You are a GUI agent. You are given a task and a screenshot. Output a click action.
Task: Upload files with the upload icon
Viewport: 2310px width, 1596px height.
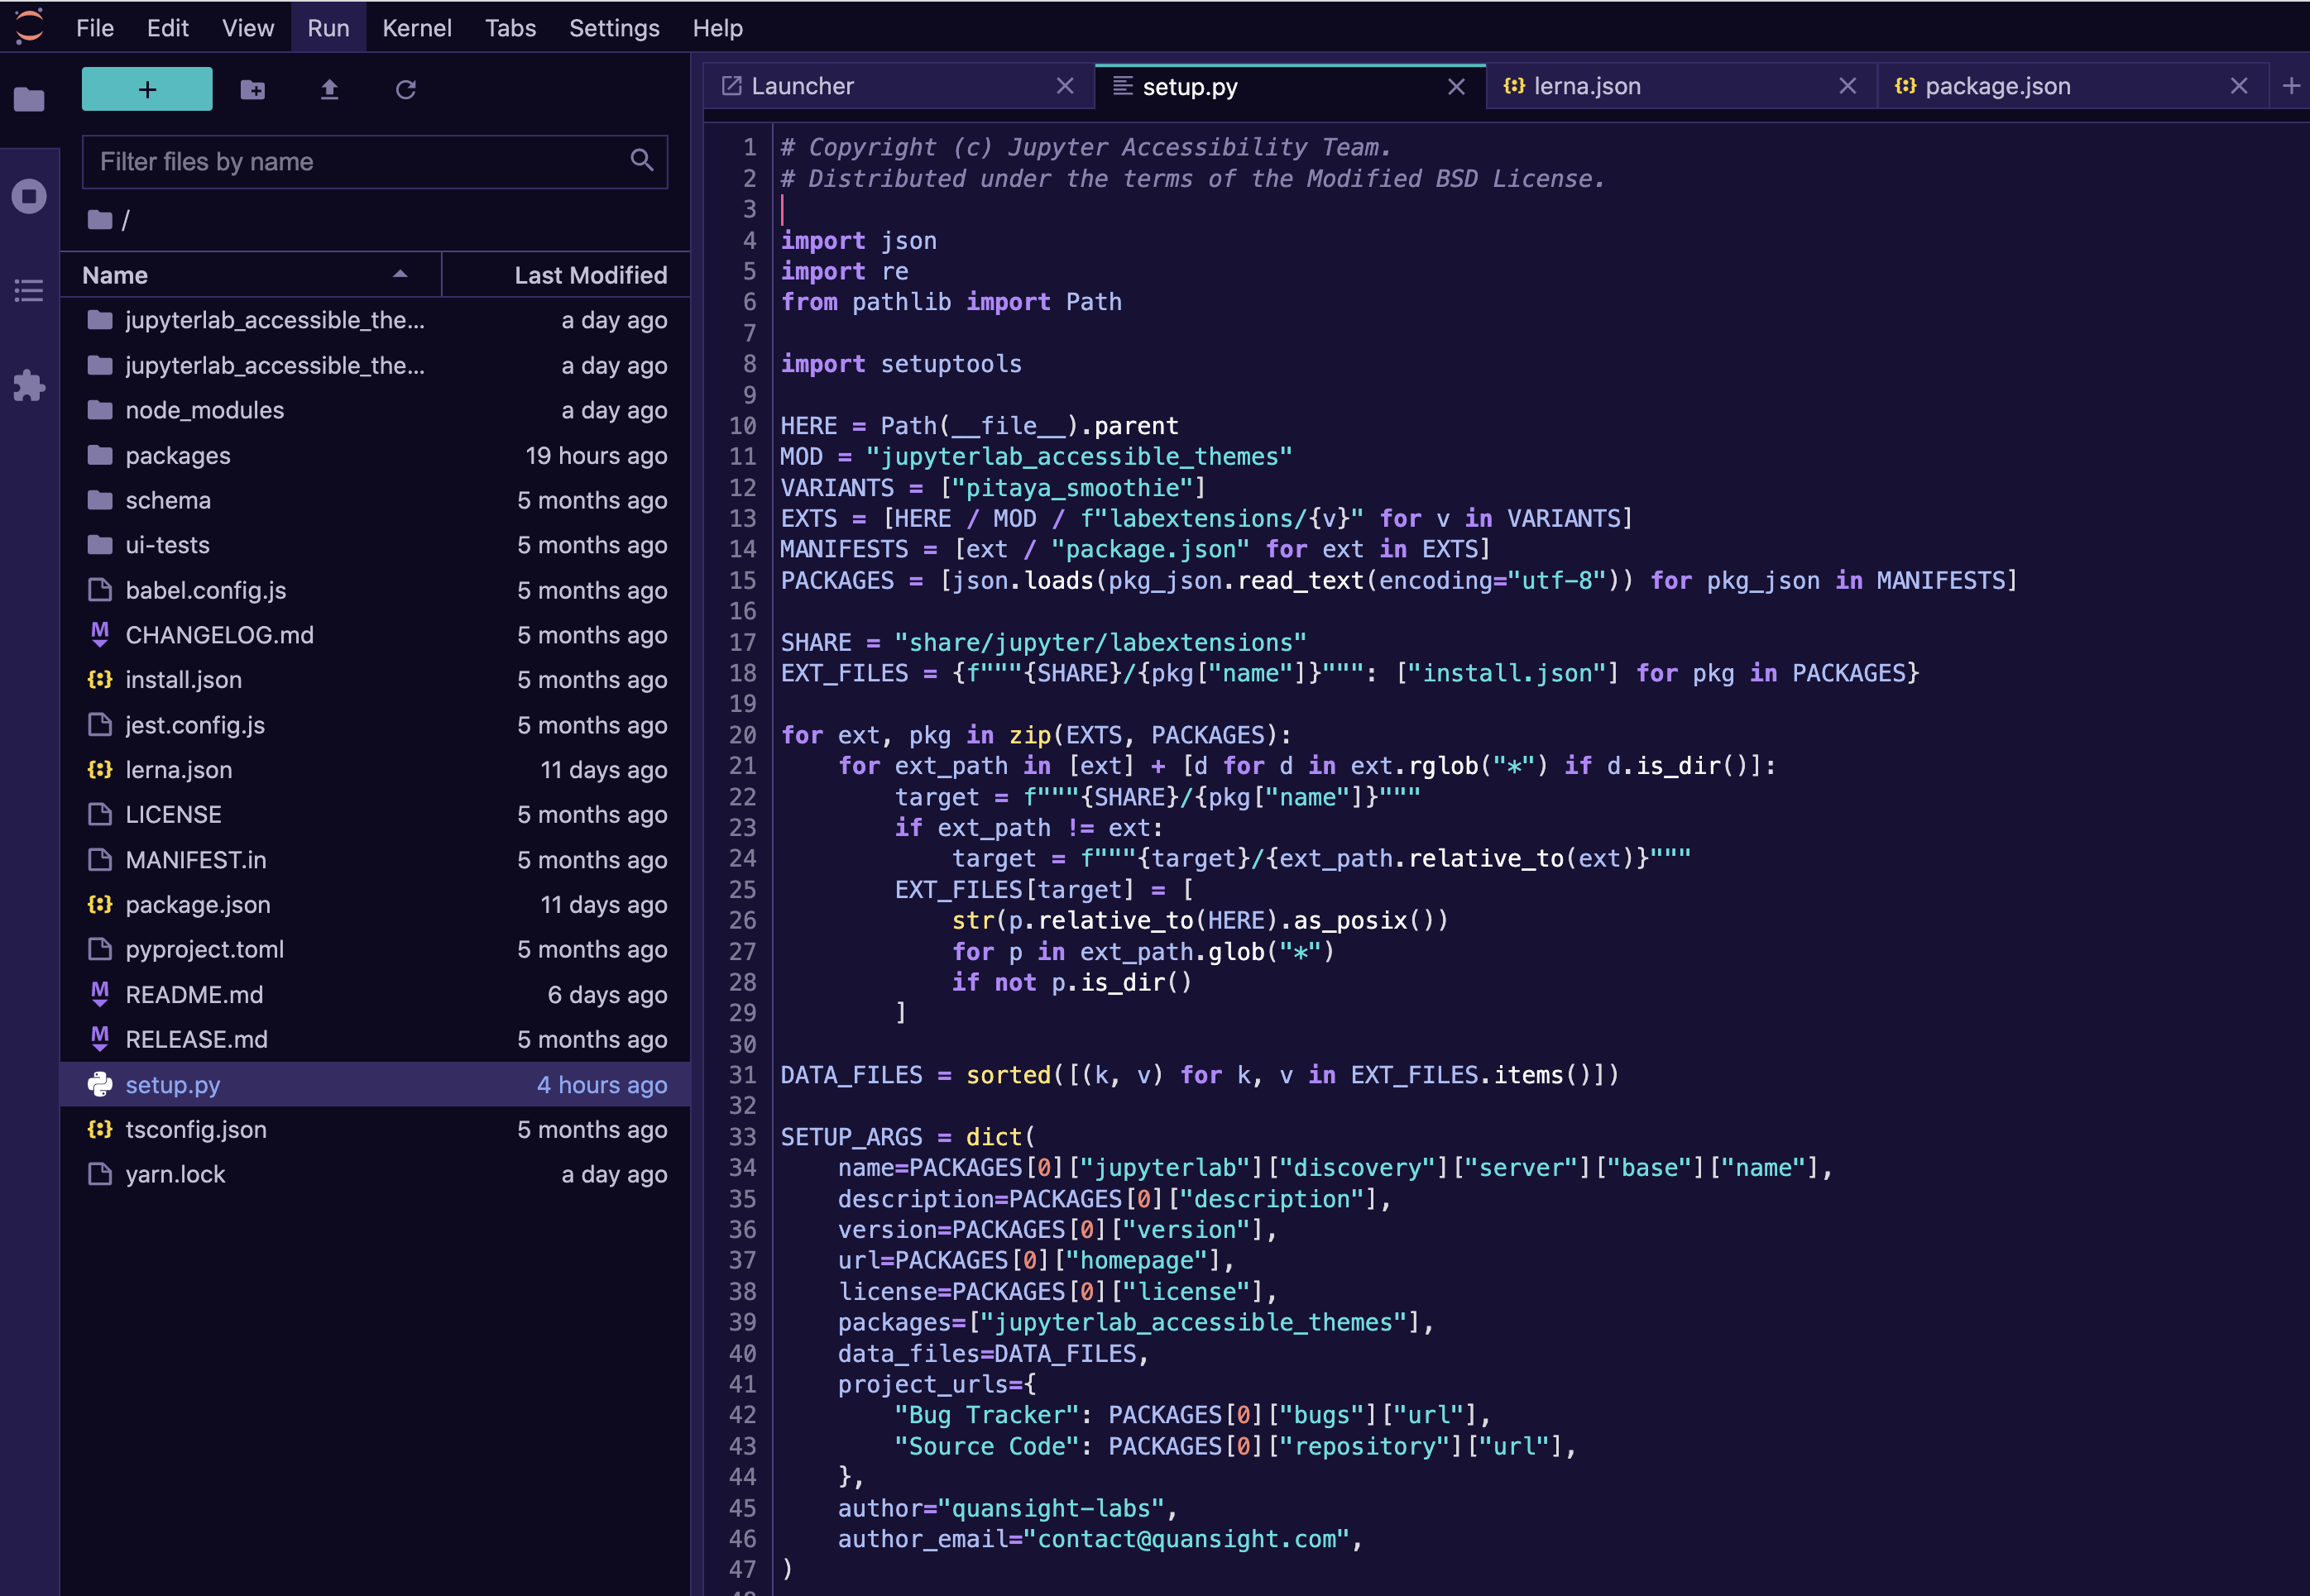click(329, 90)
